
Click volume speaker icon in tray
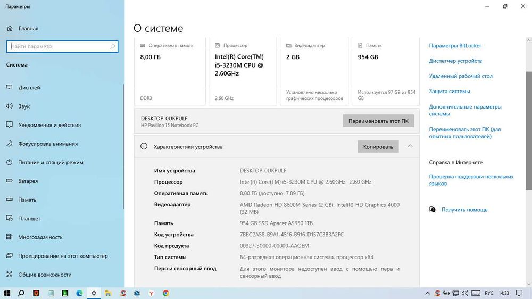[x=465, y=293]
